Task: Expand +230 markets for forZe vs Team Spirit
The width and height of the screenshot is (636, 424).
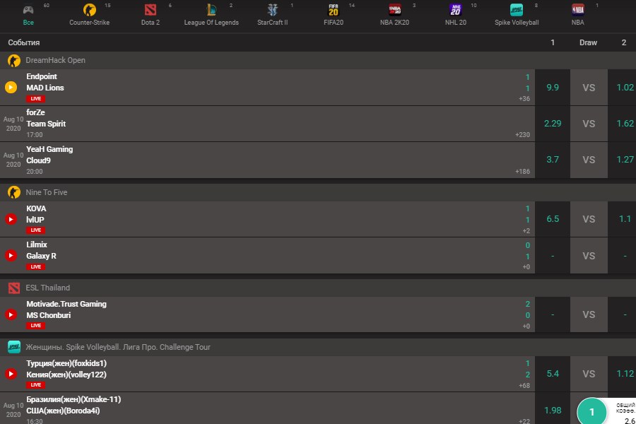Action: tap(522, 135)
